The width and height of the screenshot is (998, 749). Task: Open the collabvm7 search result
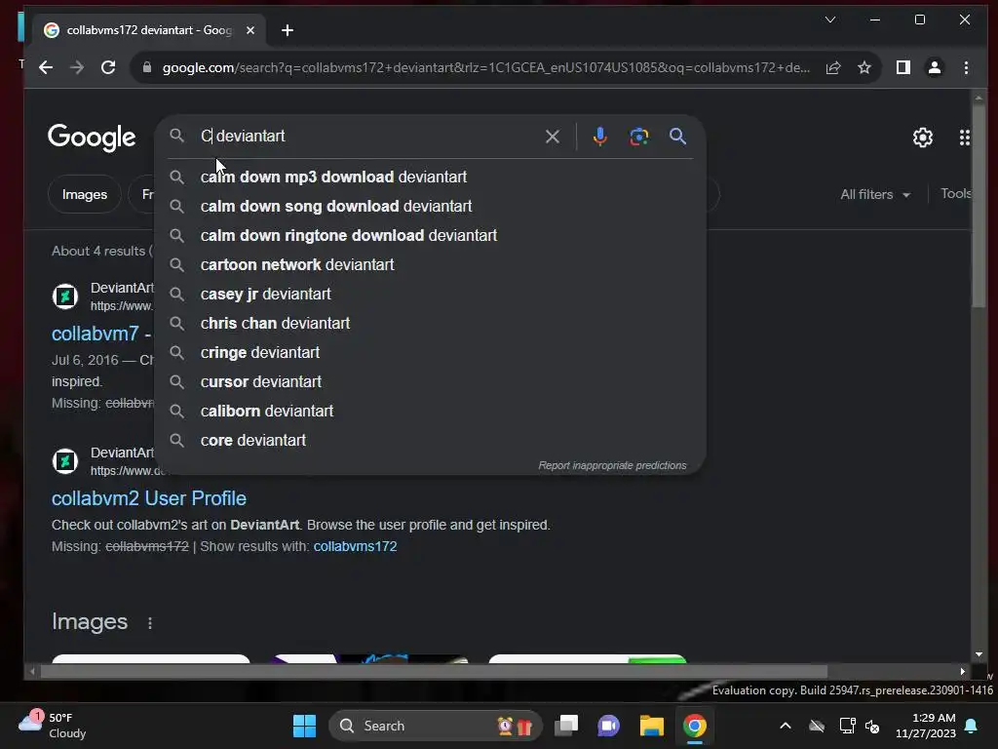(x=101, y=334)
